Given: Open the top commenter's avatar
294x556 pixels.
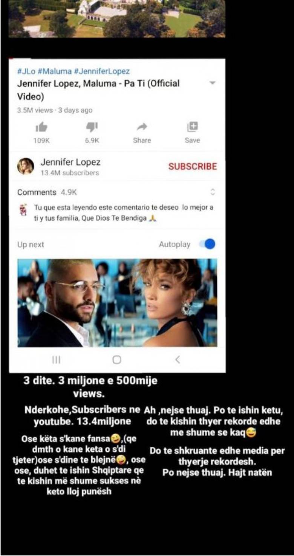Looking at the screenshot, I should tap(23, 210).
